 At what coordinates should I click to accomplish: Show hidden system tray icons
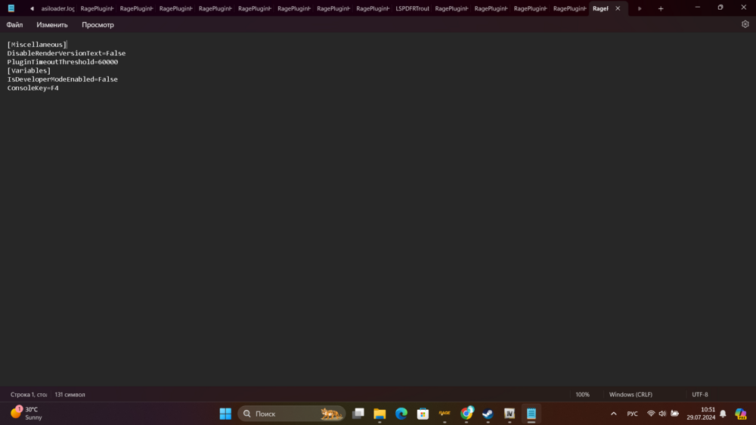click(613, 414)
